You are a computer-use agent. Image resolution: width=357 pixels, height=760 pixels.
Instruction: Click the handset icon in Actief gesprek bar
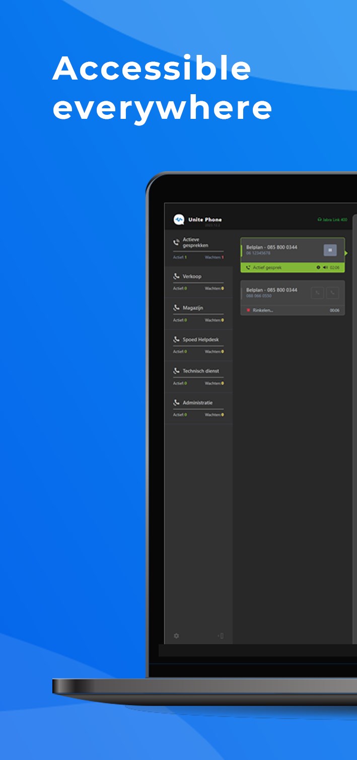[x=248, y=267]
